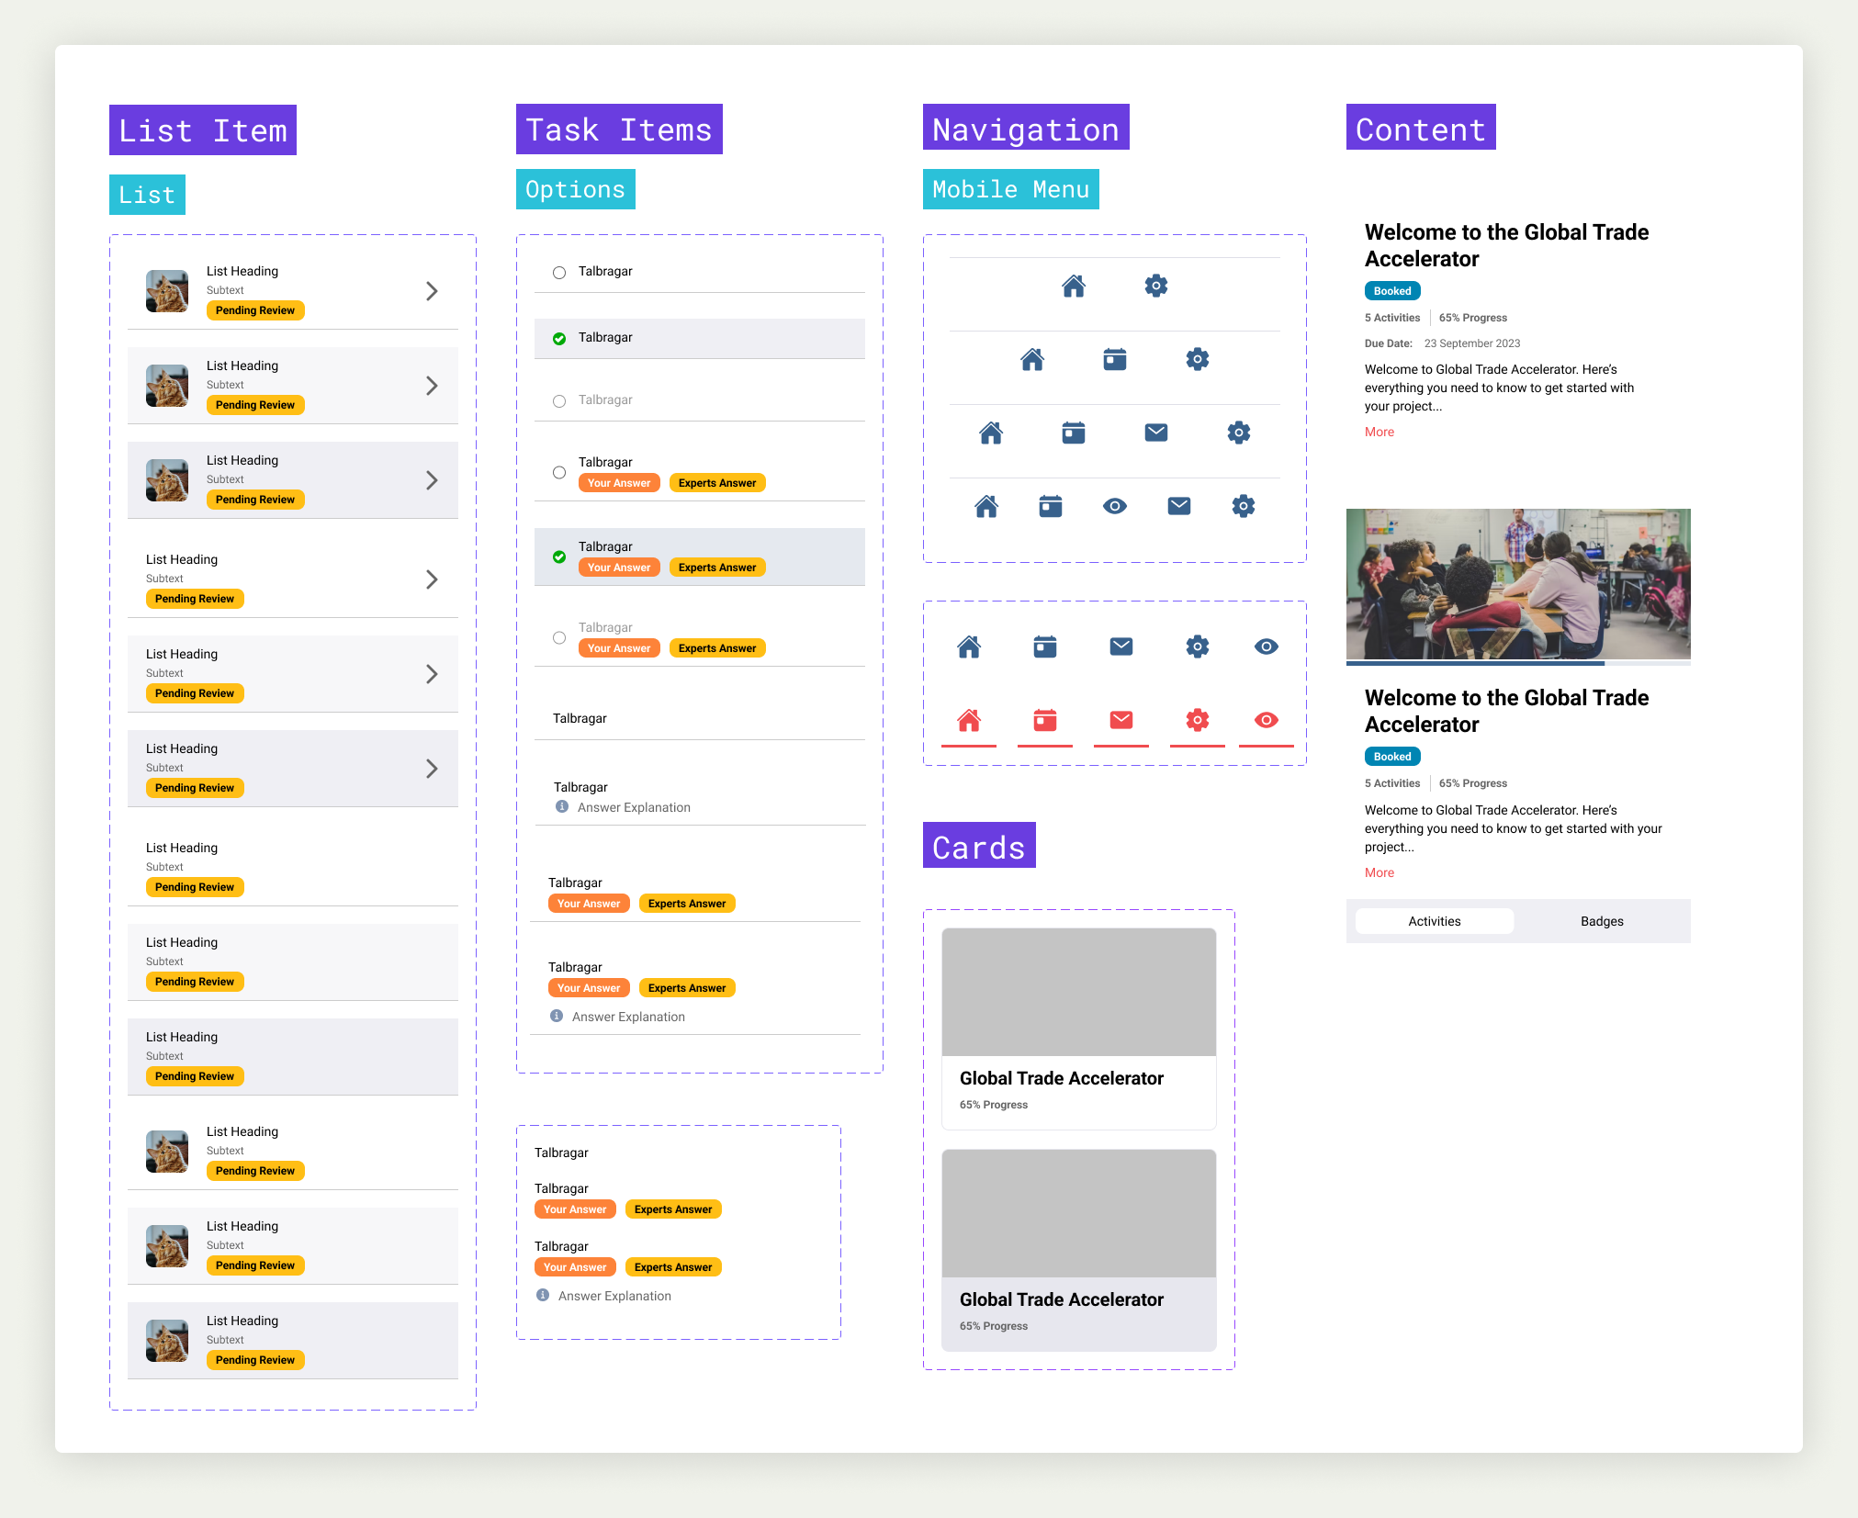Select the checked Talbragar radio button
Image resolution: width=1858 pixels, height=1518 pixels.
click(558, 336)
